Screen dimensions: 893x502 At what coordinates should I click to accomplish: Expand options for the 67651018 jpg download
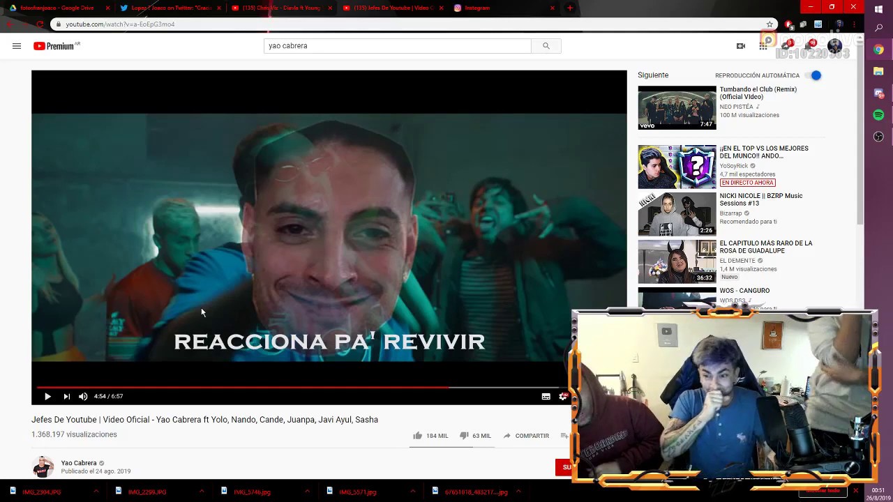[x=518, y=492]
